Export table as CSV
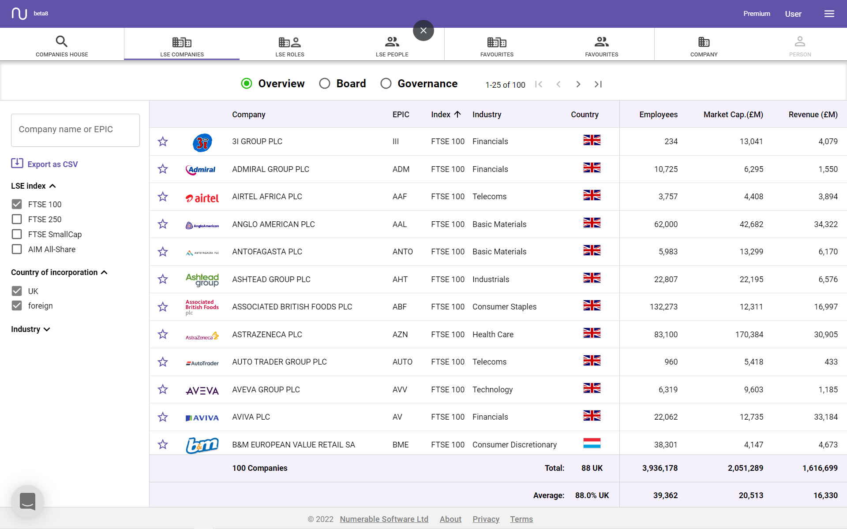This screenshot has height=529, width=847. [x=45, y=164]
